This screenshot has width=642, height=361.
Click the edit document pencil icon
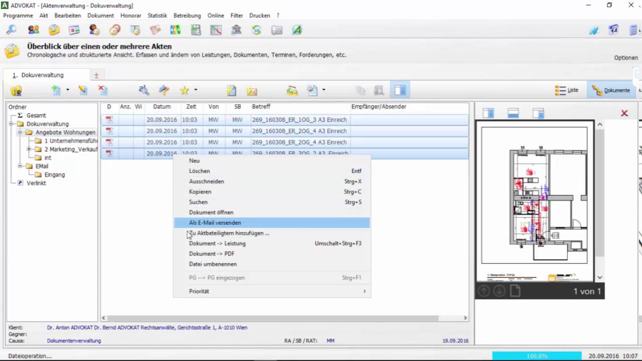coord(83,90)
